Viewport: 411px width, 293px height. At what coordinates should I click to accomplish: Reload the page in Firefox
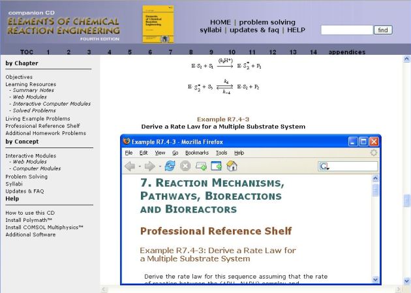170,166
